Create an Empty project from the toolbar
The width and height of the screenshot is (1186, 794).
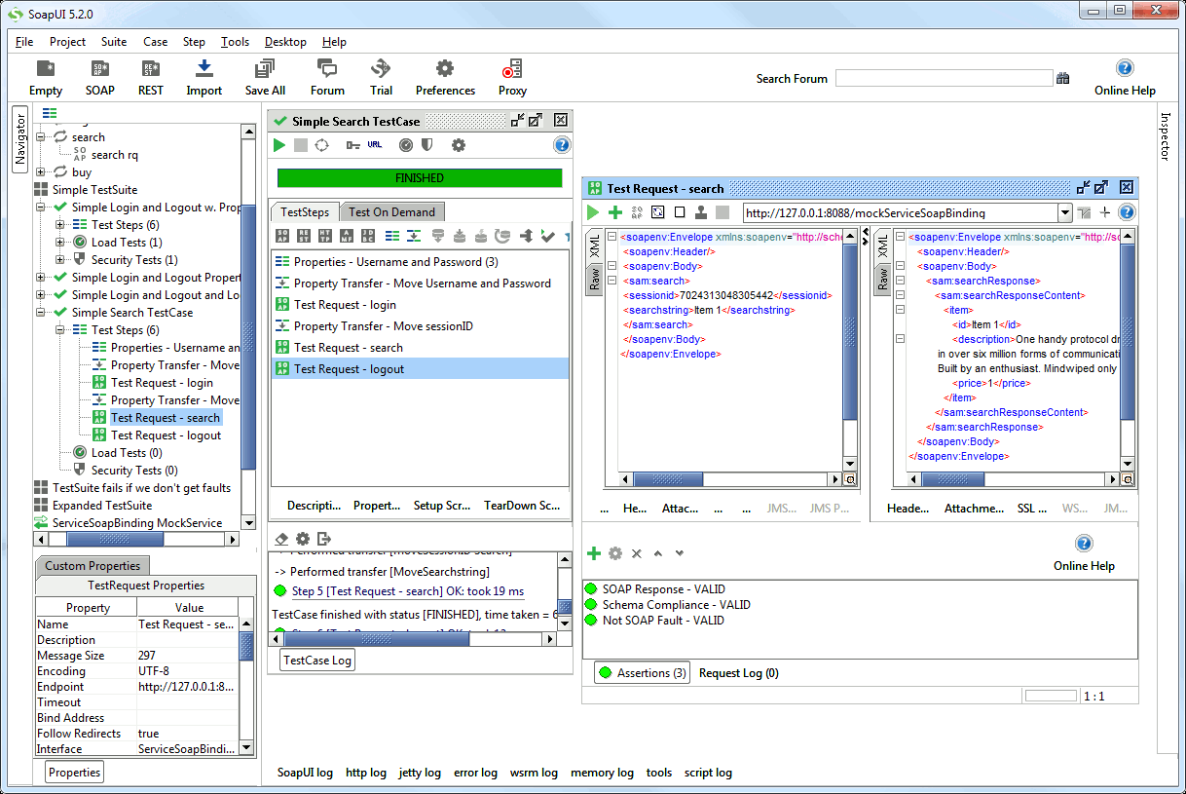[45, 78]
